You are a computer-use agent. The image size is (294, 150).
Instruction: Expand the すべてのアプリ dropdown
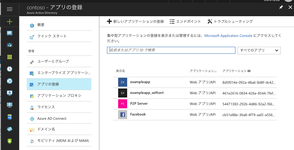pyautogui.click(x=259, y=50)
